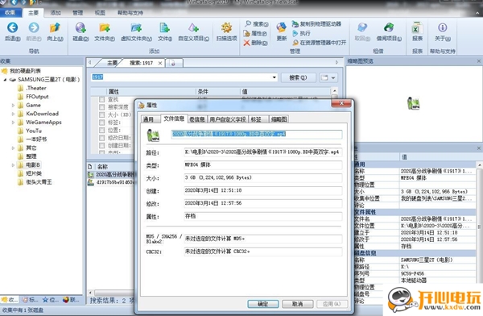483x316 pixels.
Task: Click the red 删除 delete icon
Action: [x=247, y=43]
